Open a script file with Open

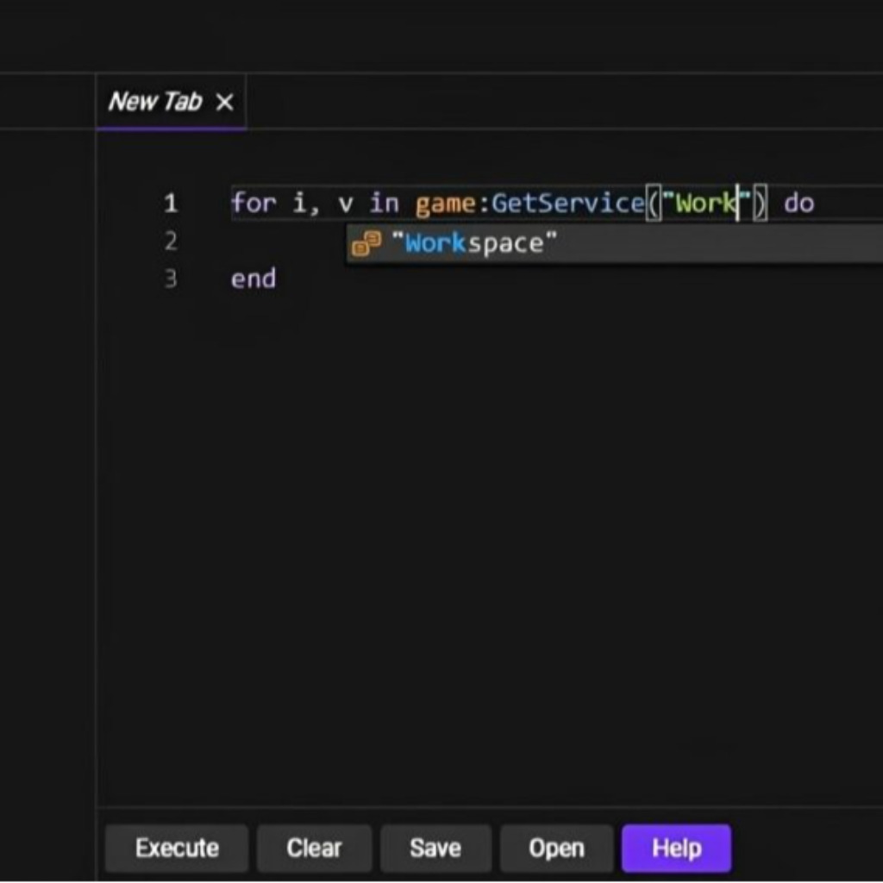tap(556, 849)
